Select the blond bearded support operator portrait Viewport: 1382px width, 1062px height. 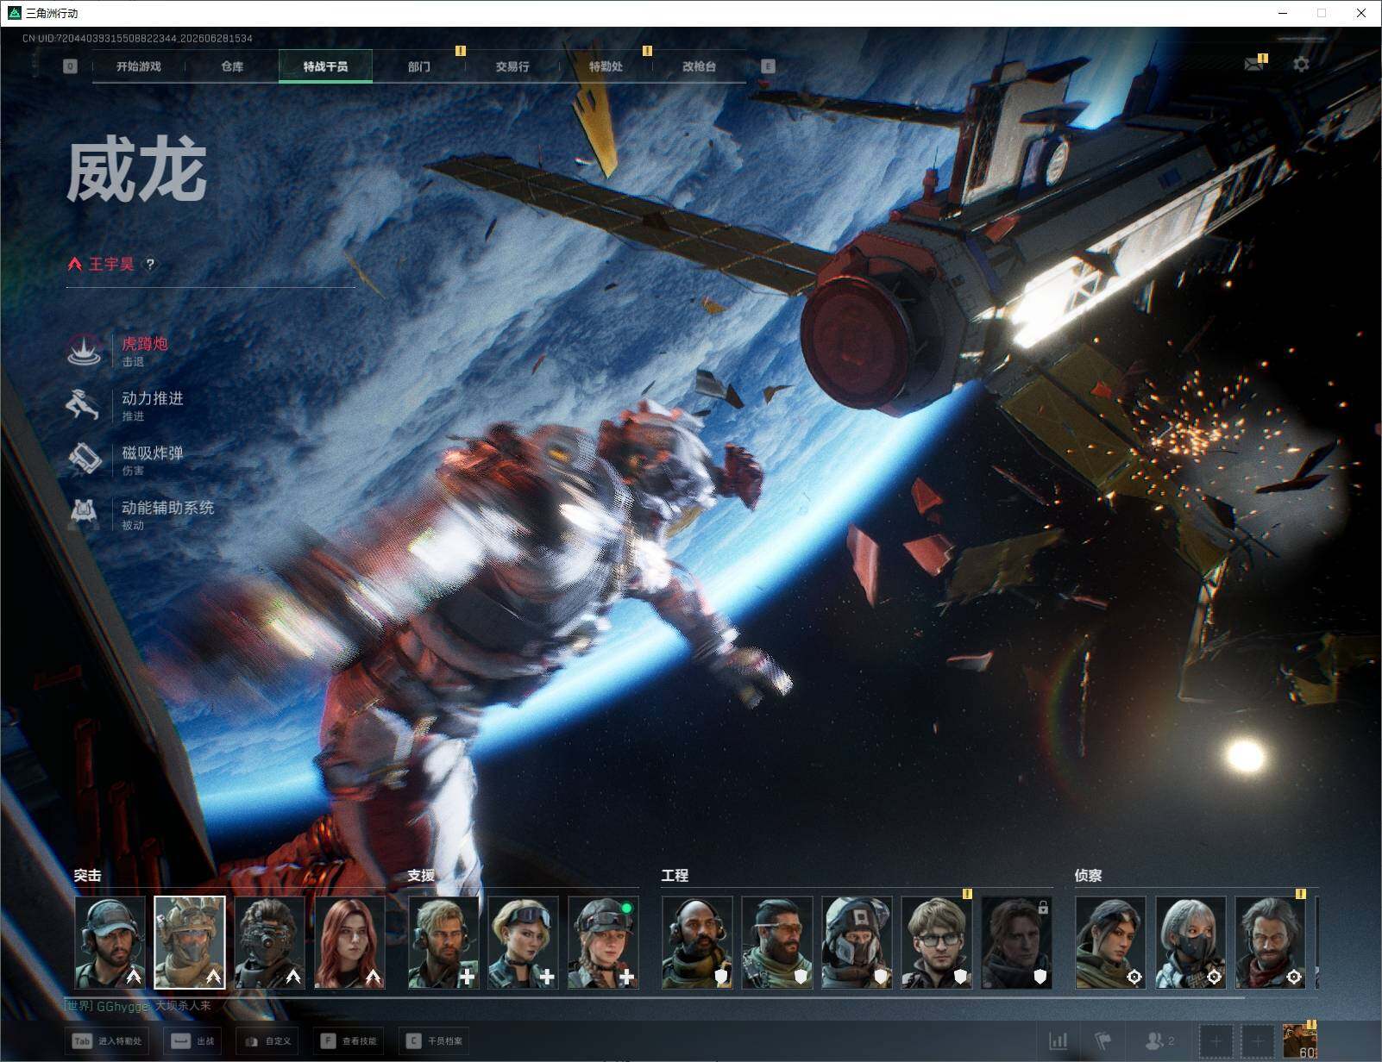coord(443,942)
